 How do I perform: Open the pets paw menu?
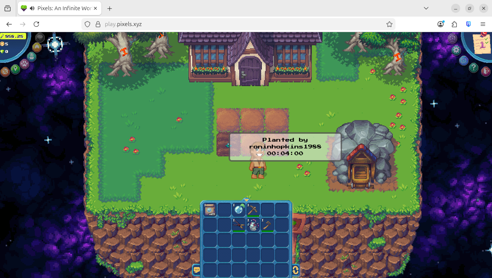coord(25,63)
